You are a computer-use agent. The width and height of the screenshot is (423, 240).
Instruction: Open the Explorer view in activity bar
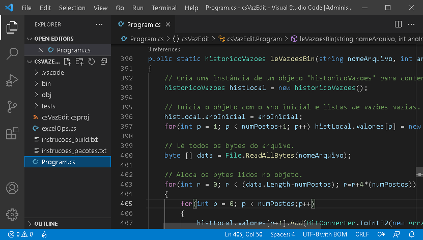pos(12,27)
